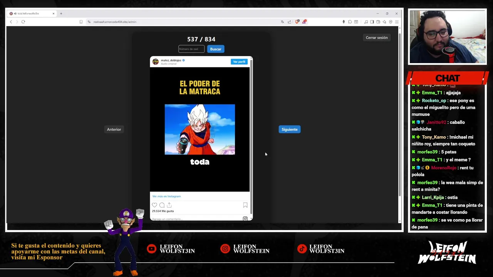Like the reel with the heart icon
Image resolution: width=493 pixels, height=277 pixels.
[154, 205]
